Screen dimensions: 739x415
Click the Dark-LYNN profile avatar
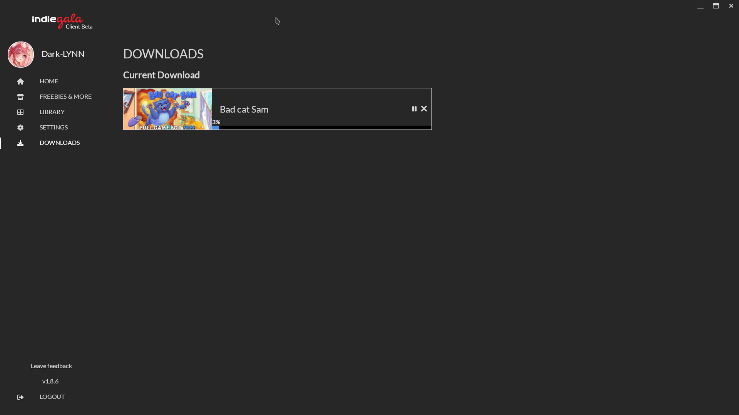pyautogui.click(x=21, y=55)
